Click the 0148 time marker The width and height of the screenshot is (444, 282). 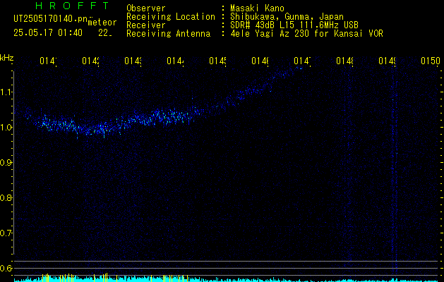coord(345,61)
